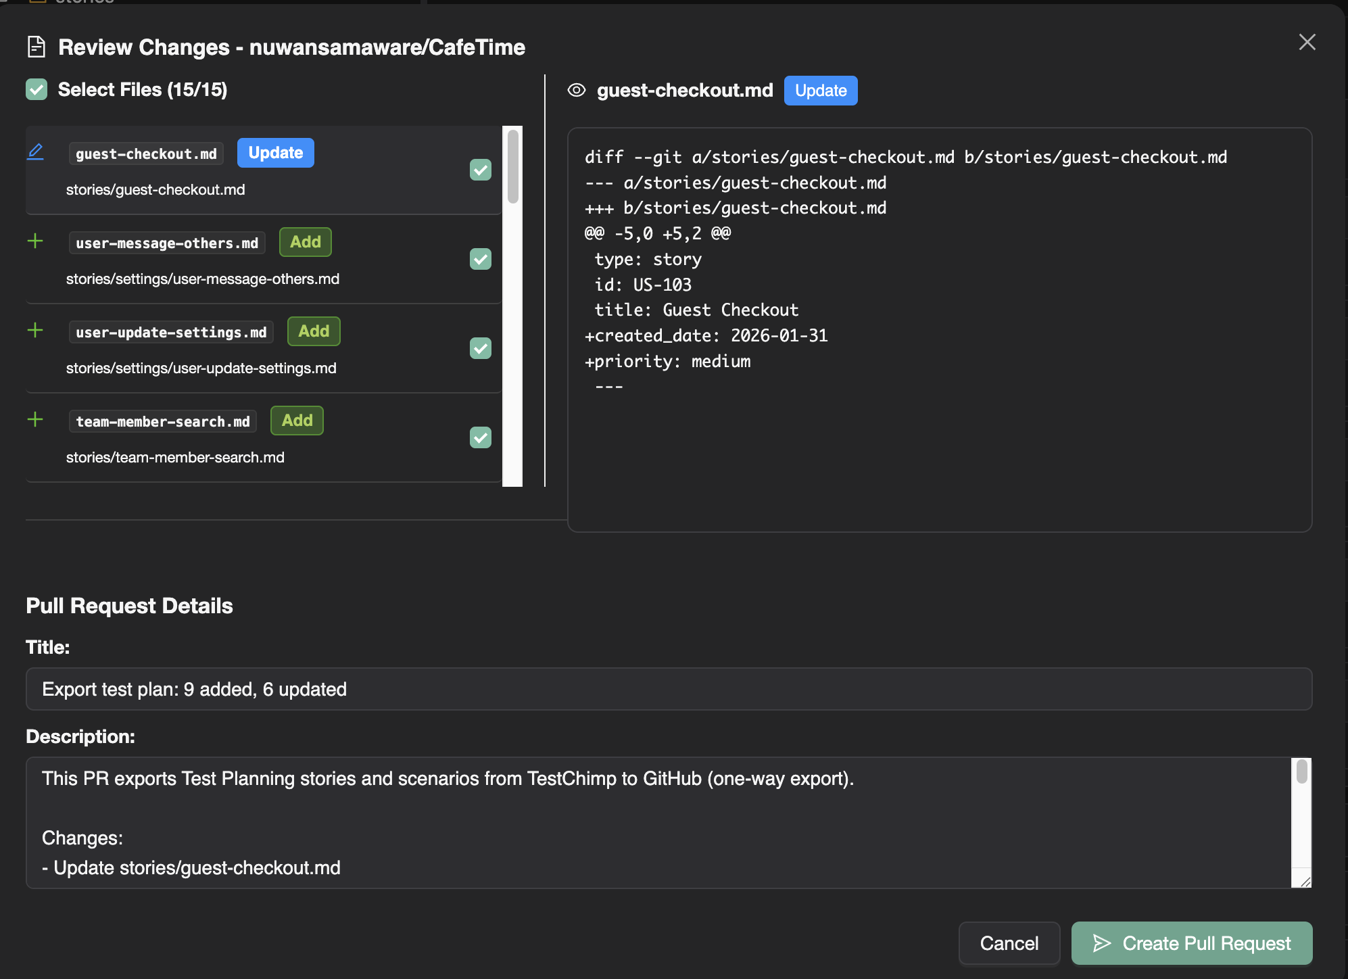This screenshot has width=1348, height=979.
Task: Click the document icon beside Review Changes
Action: [x=36, y=47]
